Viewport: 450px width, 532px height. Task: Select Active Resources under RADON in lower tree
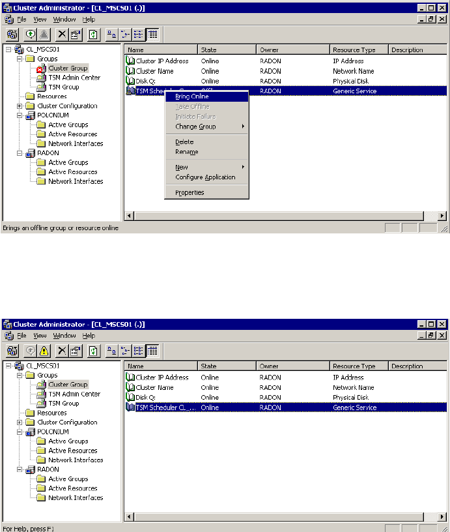(x=73, y=488)
